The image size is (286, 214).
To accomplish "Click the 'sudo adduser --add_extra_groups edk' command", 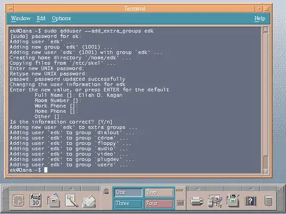I will click(99, 31).
